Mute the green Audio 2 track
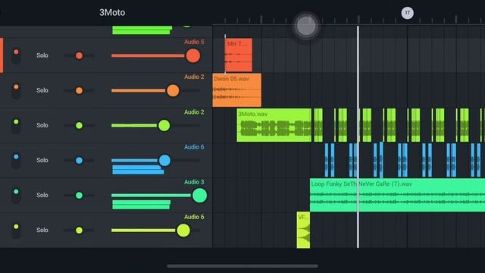This screenshot has height=273, width=485. point(16,125)
